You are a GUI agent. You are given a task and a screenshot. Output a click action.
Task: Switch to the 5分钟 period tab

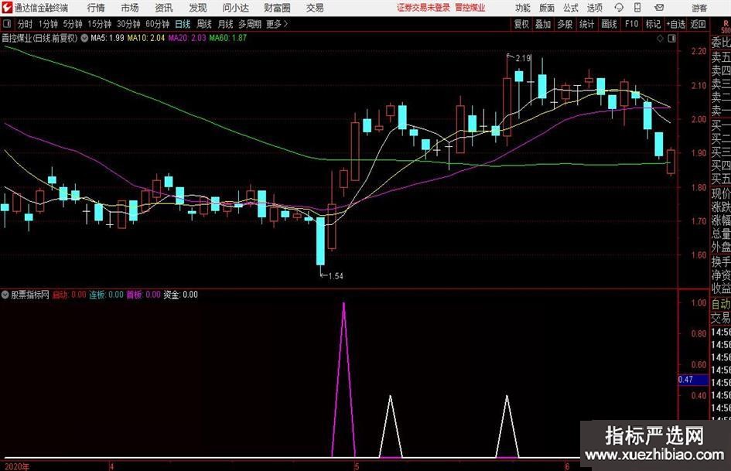(x=73, y=24)
